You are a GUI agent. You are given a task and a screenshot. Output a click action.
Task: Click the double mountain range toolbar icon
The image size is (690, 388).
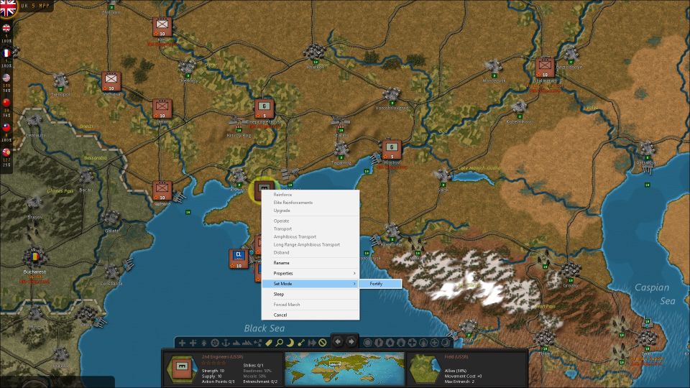(247, 342)
